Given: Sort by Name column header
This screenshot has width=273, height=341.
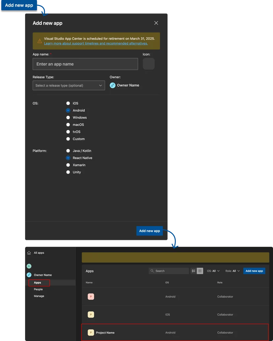Looking at the screenshot, I should (x=89, y=282).
